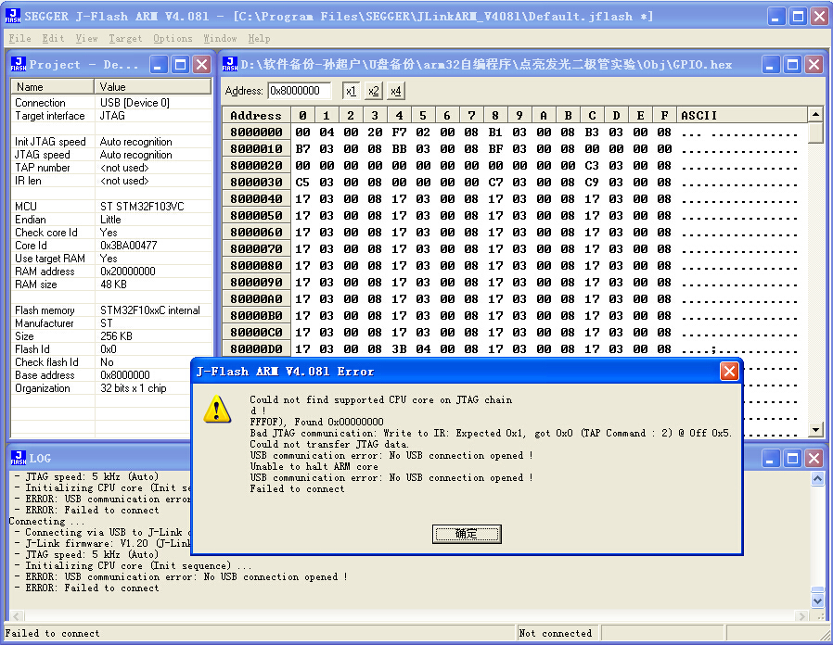833x645 pixels.
Task: Select x4 display width button
Action: click(x=396, y=91)
